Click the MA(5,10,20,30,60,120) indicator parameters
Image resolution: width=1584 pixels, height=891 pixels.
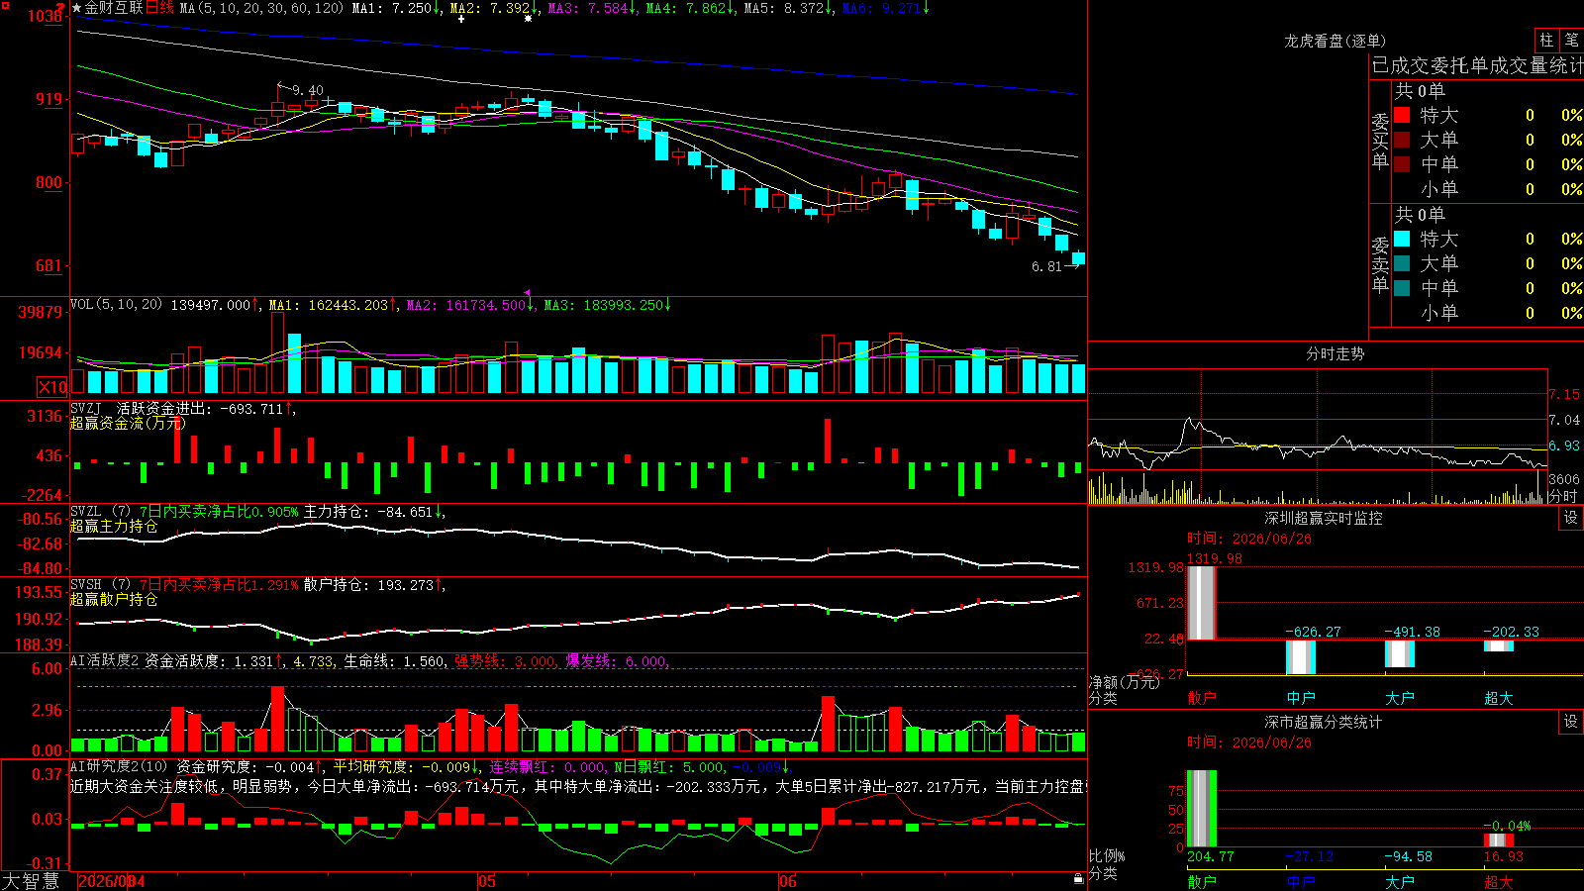[261, 8]
